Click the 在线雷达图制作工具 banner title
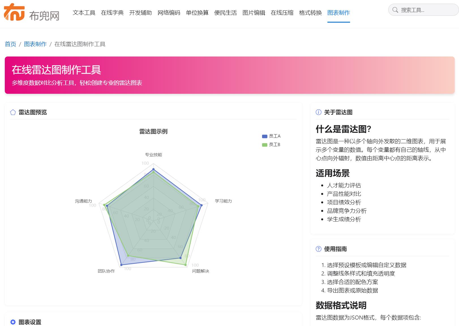This screenshot has width=459, height=326. 56,70
